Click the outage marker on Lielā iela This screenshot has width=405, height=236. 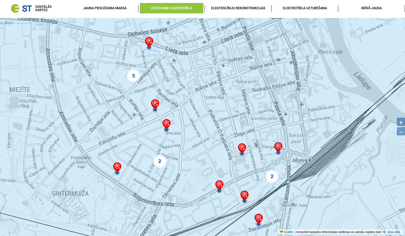tap(149, 42)
